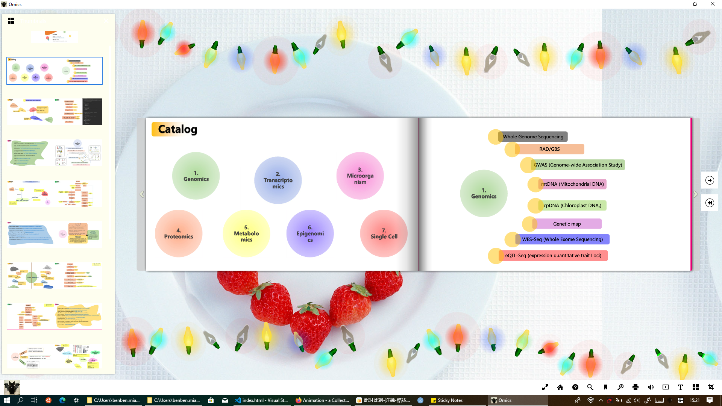Click the bookmark icon
722x406 pixels.
pos(605,387)
